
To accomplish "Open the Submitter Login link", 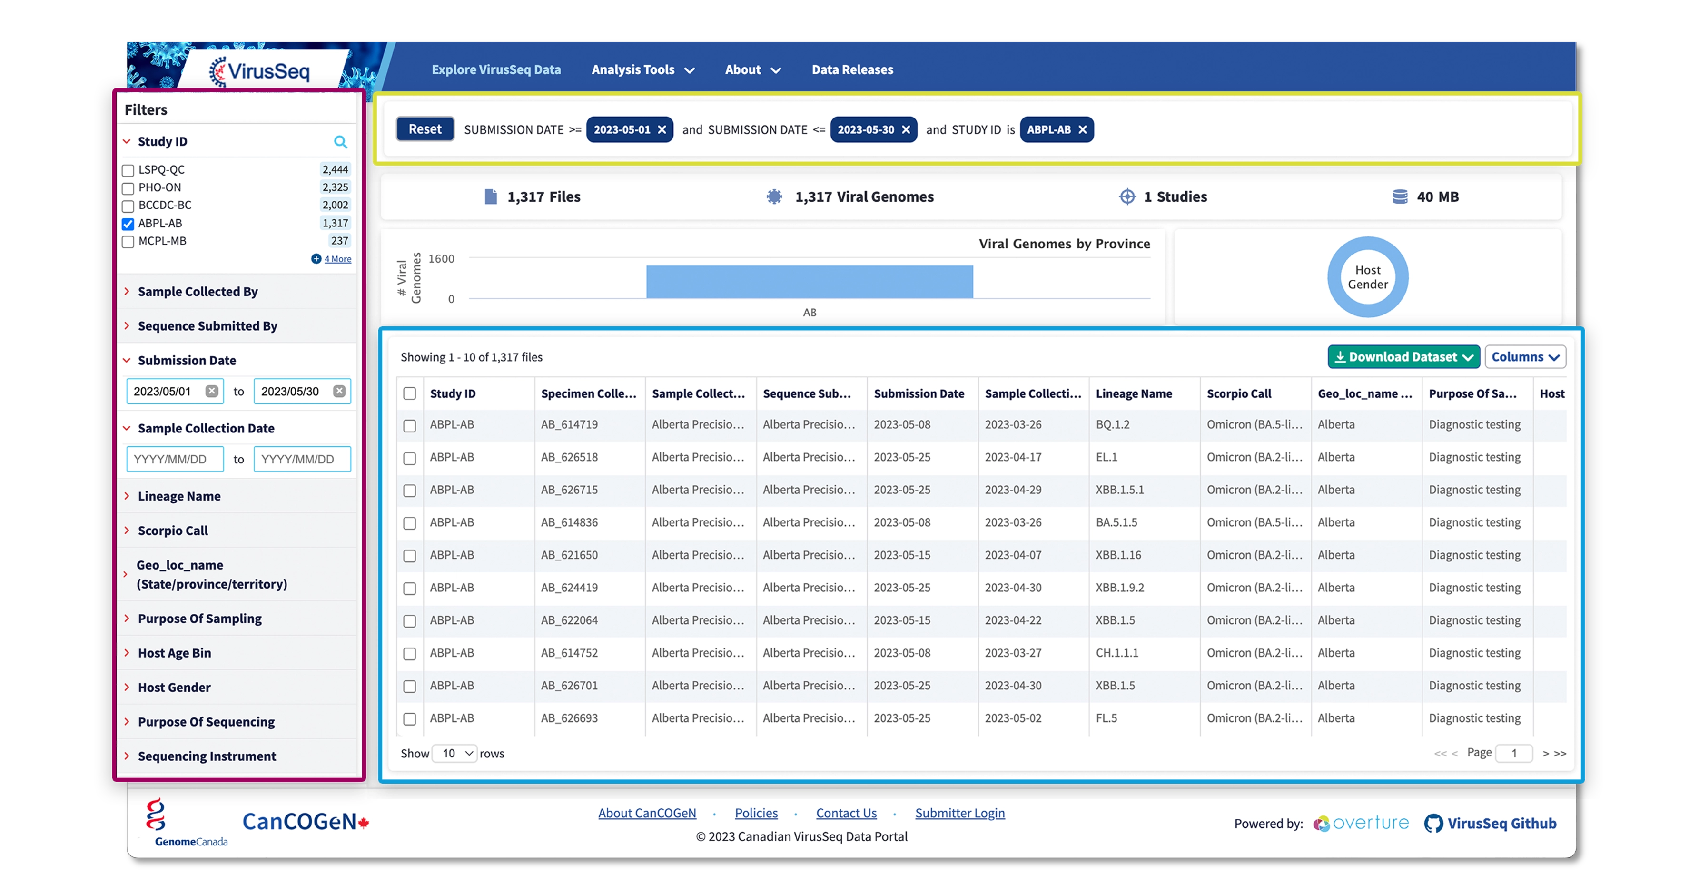I will [959, 813].
